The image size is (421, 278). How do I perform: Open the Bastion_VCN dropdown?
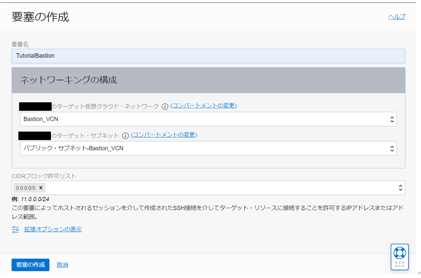coord(209,119)
